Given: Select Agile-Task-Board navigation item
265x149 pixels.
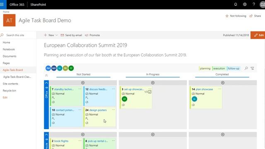Looking at the screenshot, I should point(13,70).
